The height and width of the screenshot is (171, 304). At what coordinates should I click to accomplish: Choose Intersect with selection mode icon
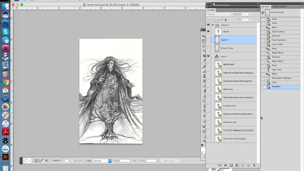[x=47, y=161]
